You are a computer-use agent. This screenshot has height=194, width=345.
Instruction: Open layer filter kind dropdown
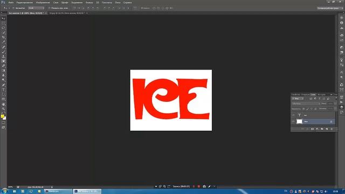(x=298, y=99)
